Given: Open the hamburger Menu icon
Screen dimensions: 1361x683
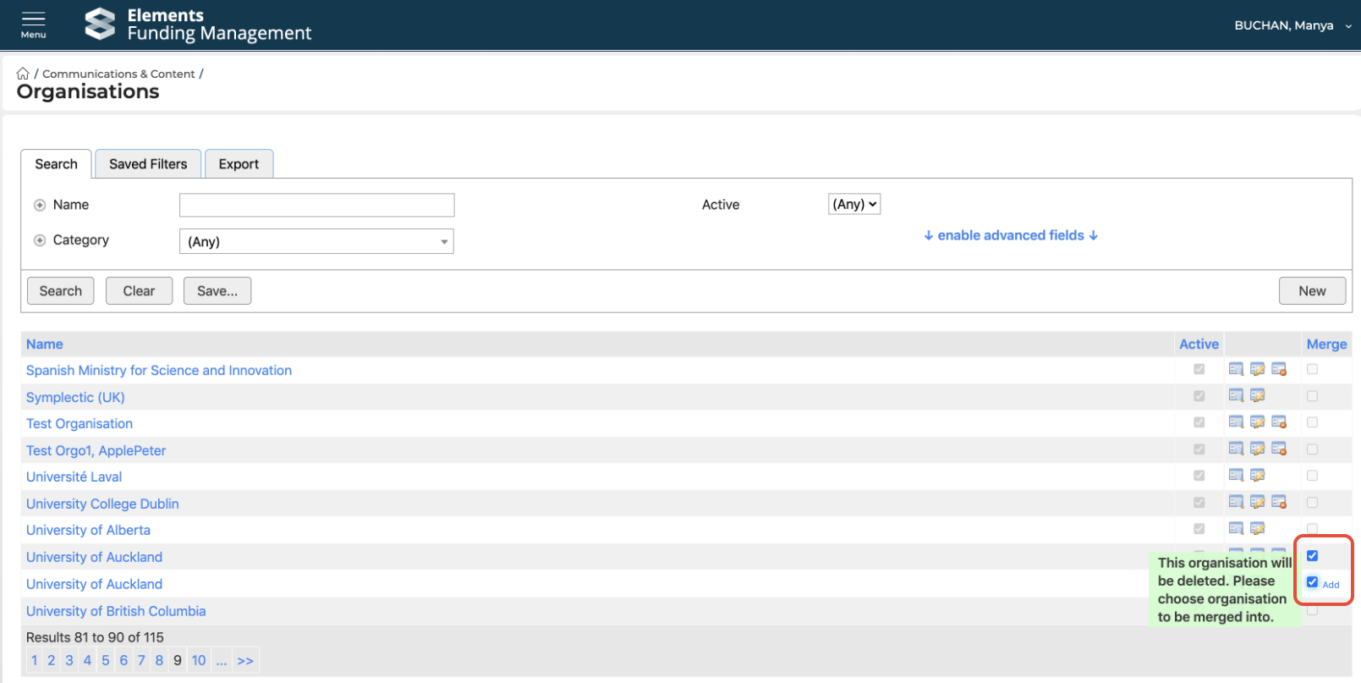Looking at the screenshot, I should click(33, 24).
